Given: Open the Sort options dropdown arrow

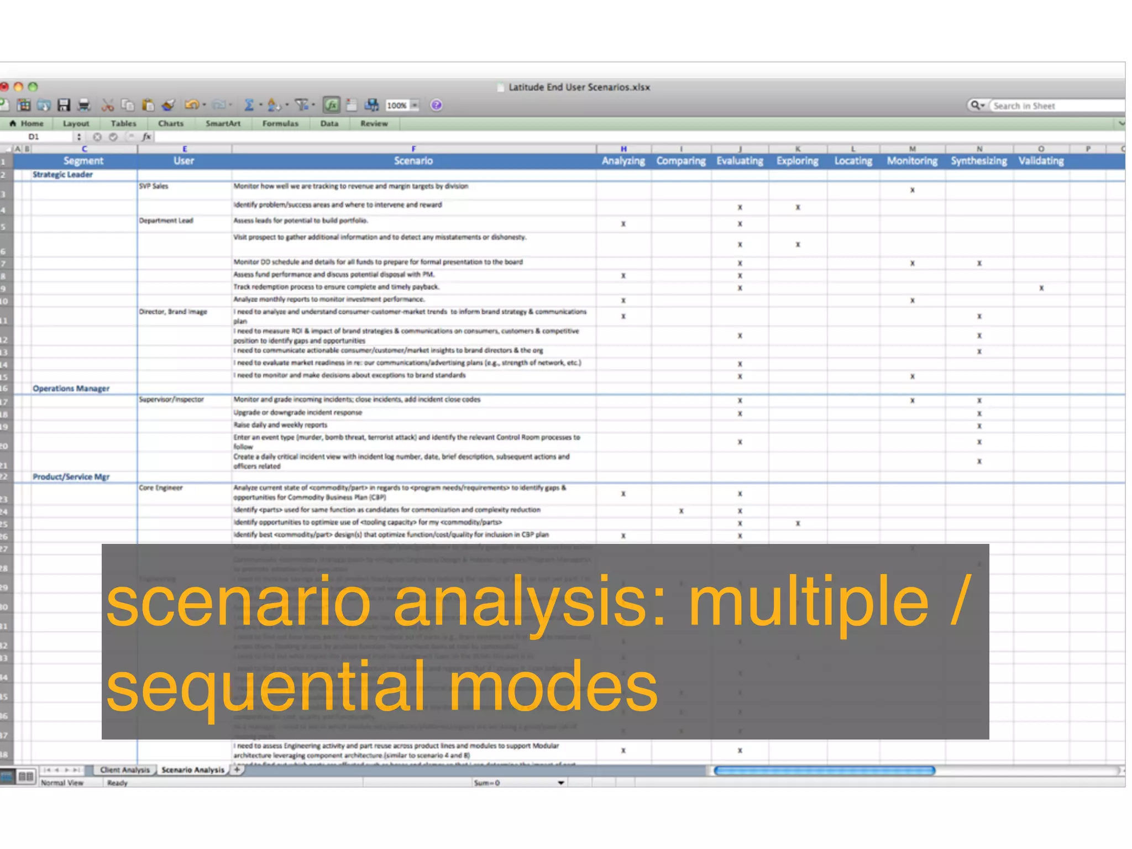Looking at the screenshot, I should point(287,105).
